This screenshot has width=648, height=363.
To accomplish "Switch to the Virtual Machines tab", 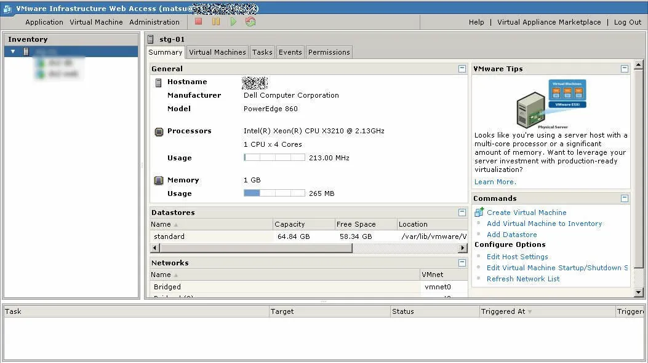I will pyautogui.click(x=217, y=52).
